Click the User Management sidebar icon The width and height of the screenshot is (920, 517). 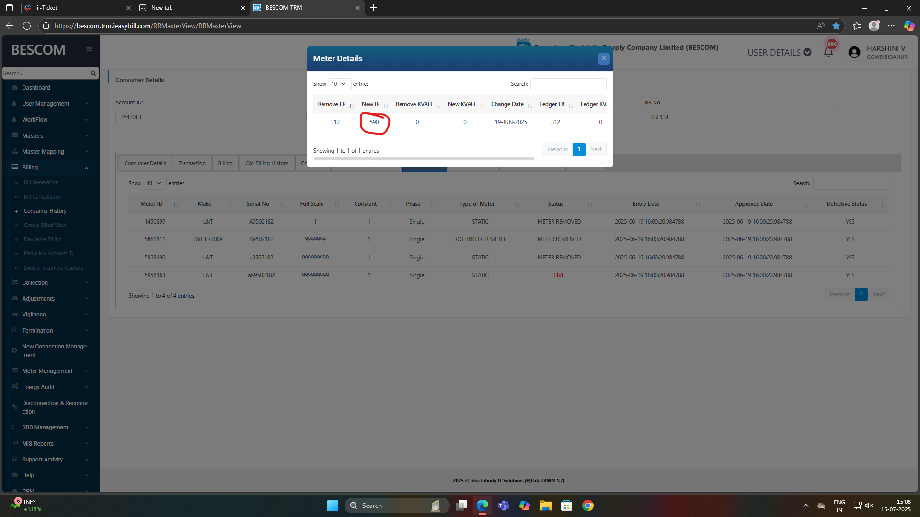[14, 103]
